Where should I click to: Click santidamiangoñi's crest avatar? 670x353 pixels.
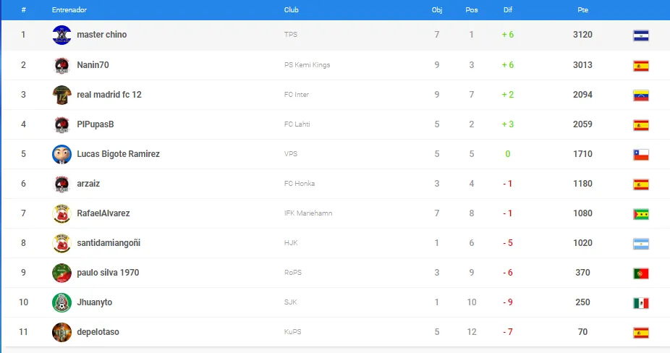[62, 243]
